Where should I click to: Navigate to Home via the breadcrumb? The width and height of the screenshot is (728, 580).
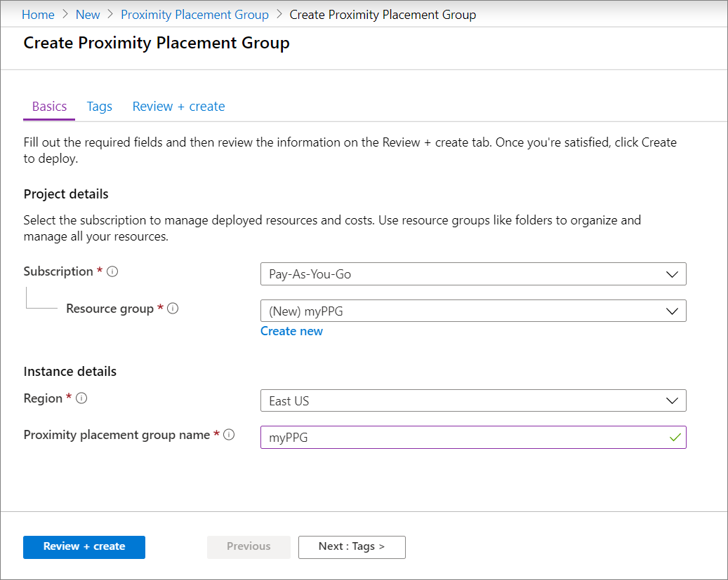pyautogui.click(x=38, y=14)
